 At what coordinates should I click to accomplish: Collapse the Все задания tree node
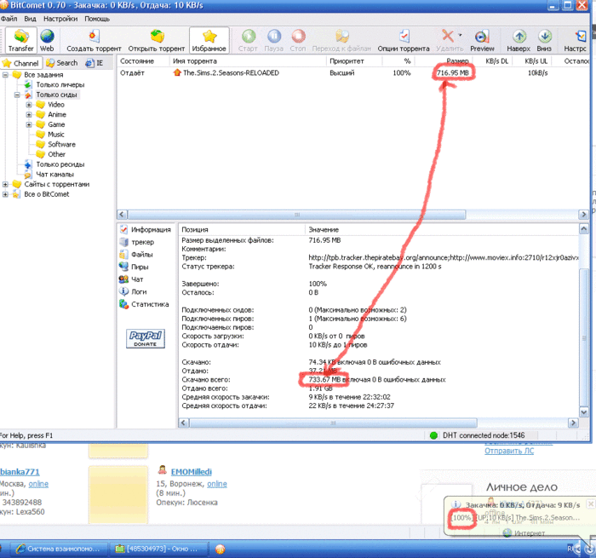(5, 75)
